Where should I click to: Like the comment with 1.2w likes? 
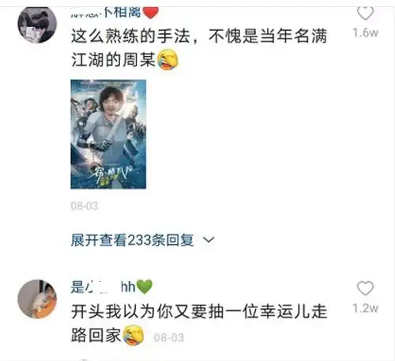365,288
